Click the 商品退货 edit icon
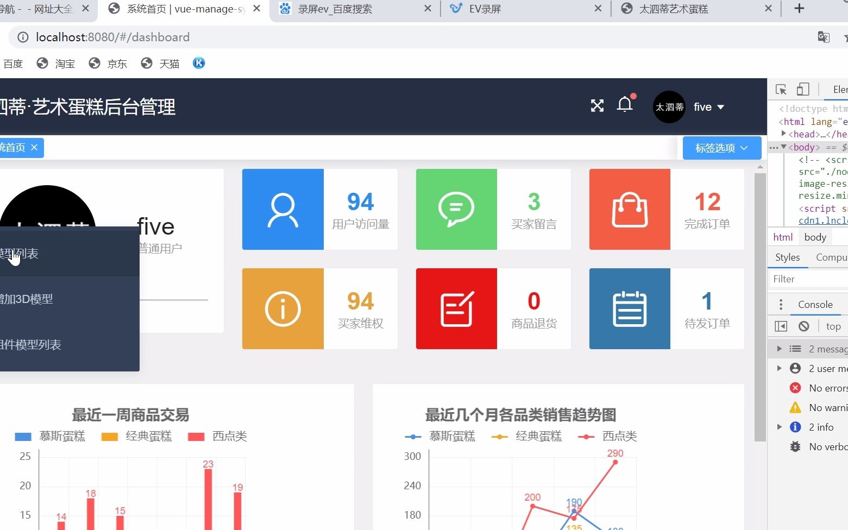 (x=456, y=308)
